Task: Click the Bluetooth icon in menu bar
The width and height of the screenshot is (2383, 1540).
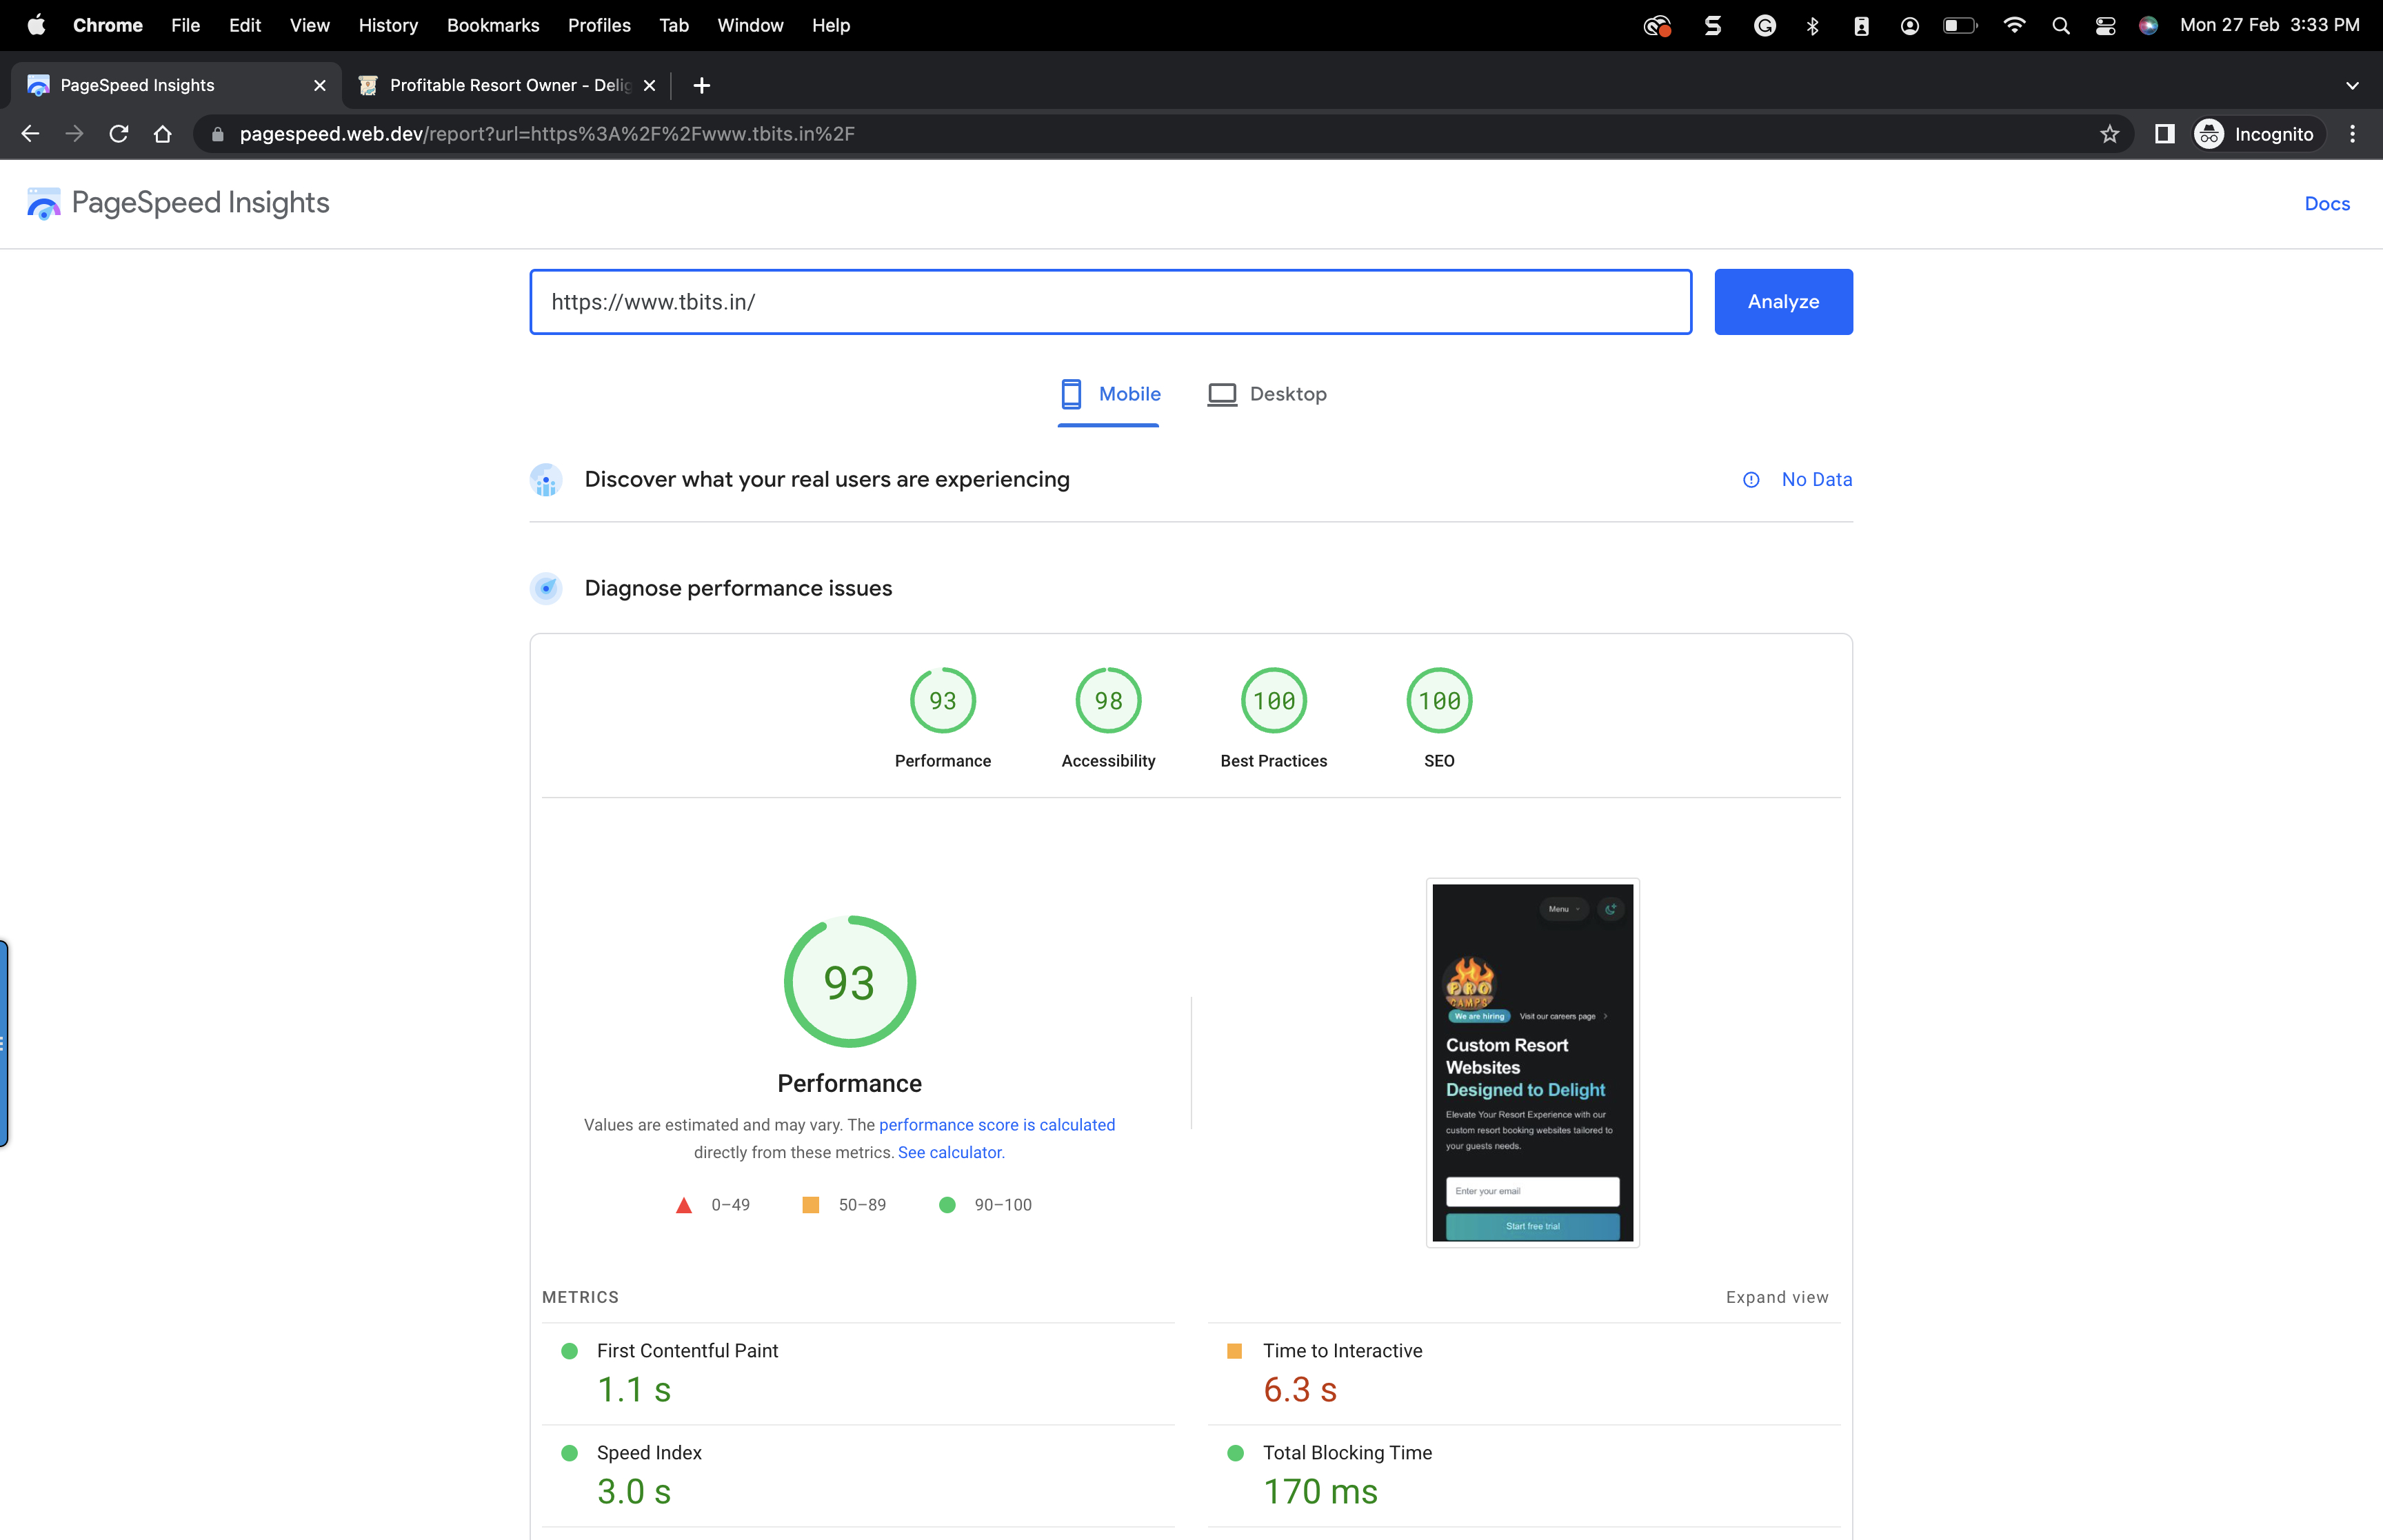Action: 1813,26
